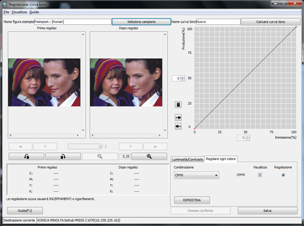Click the Nome figura esempio field
This screenshot has width=304, height=226.
pos(73,22)
